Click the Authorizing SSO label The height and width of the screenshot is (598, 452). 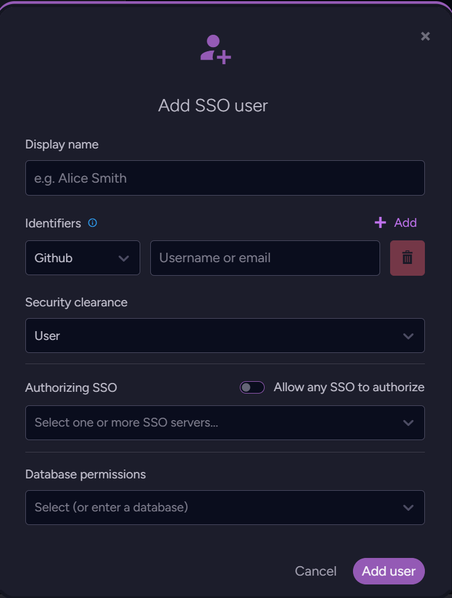[71, 388]
